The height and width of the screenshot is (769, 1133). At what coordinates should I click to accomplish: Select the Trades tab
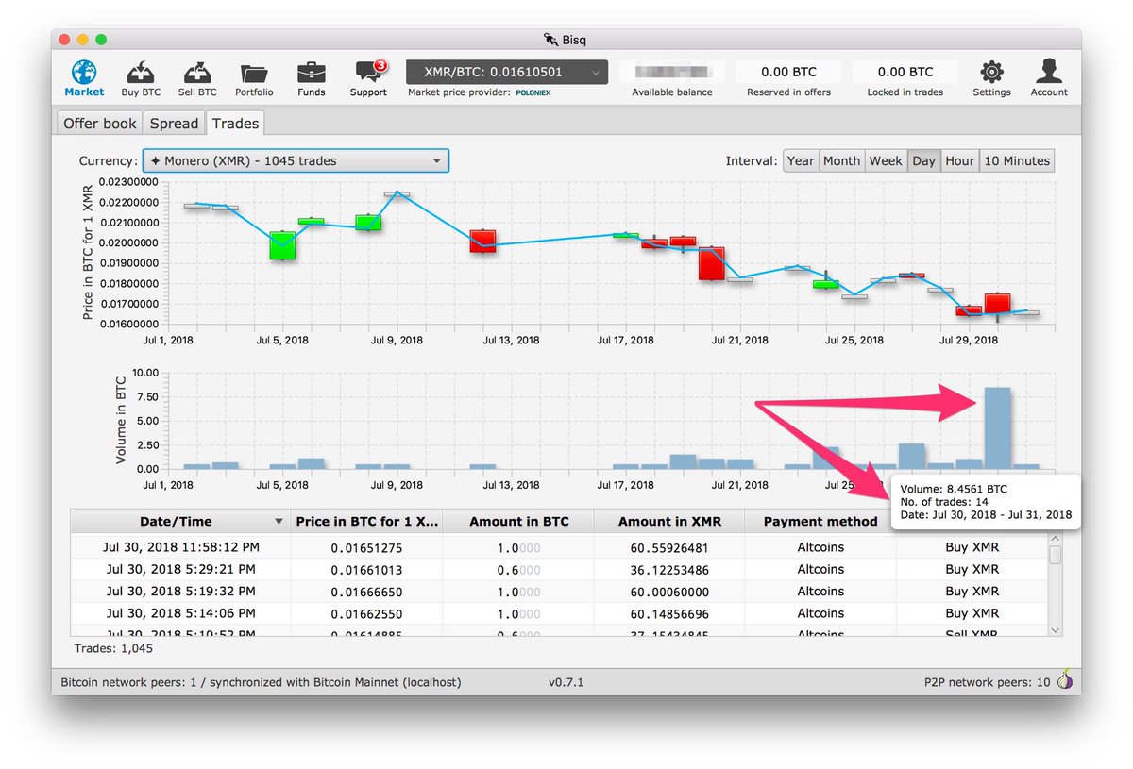pyautogui.click(x=235, y=123)
